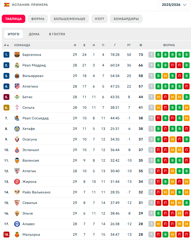Select the В ГОСТЯХ standings filter
The image size is (191, 241).
point(57,34)
